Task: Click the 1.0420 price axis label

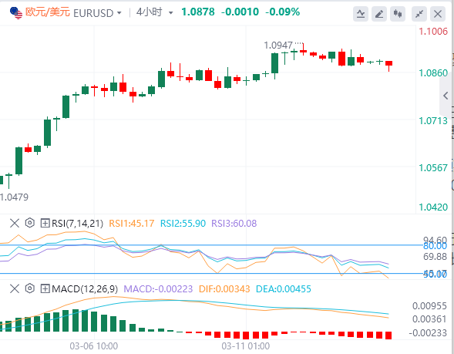Action: tap(433, 207)
